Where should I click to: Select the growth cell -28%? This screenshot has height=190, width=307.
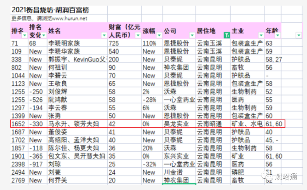click(x=152, y=100)
